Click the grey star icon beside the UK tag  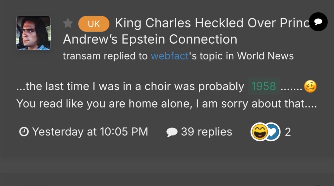(x=68, y=23)
